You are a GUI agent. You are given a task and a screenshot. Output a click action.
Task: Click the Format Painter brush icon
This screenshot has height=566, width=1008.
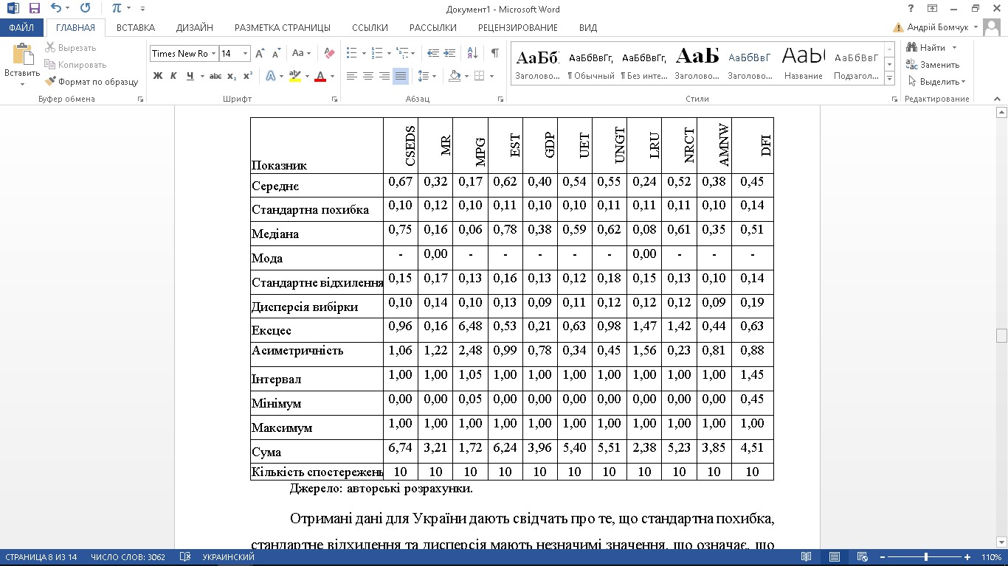[x=50, y=82]
